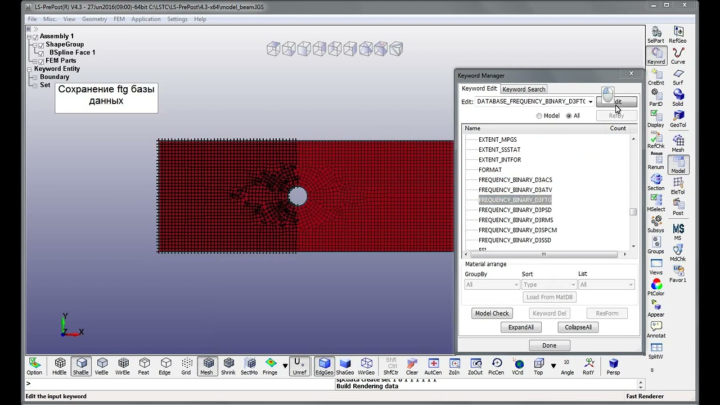Image resolution: width=720 pixels, height=405 pixels.
Task: Toggle the ShapeGroup checkbox
Action: click(41, 45)
